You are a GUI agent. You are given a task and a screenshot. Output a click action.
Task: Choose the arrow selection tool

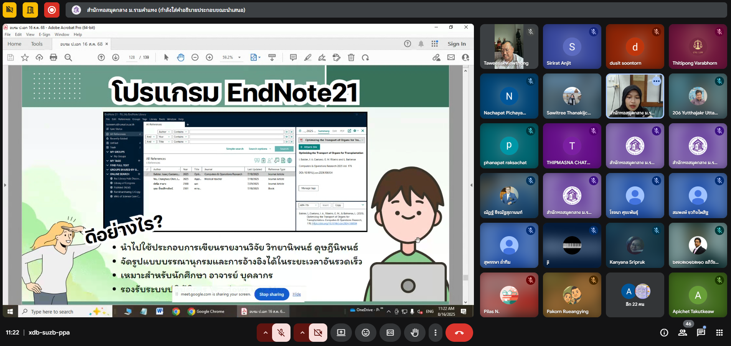pyautogui.click(x=166, y=57)
